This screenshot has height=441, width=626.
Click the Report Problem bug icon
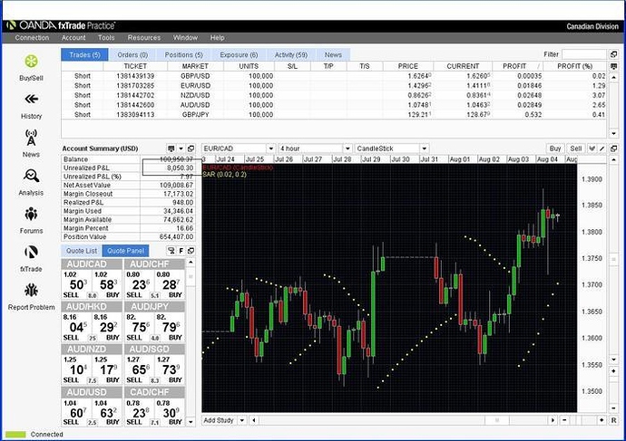(31, 290)
